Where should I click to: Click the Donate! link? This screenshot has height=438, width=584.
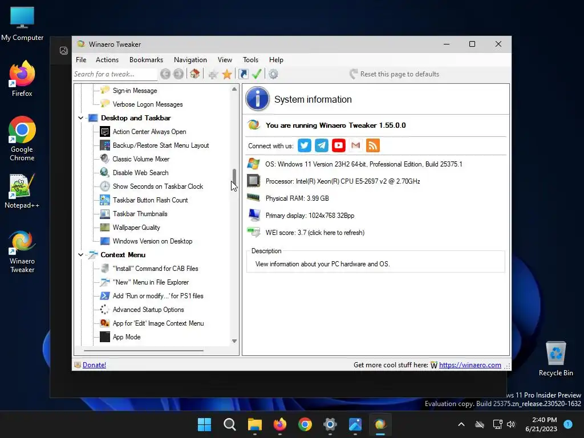point(94,365)
